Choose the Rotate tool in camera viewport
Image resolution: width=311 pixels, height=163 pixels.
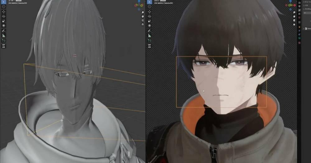point(149,16)
